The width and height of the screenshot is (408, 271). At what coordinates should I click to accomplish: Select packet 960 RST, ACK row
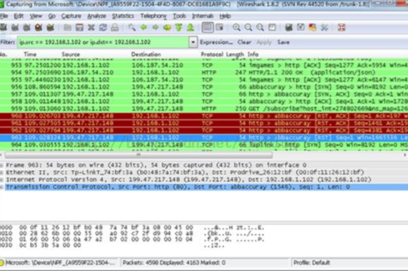point(204,116)
